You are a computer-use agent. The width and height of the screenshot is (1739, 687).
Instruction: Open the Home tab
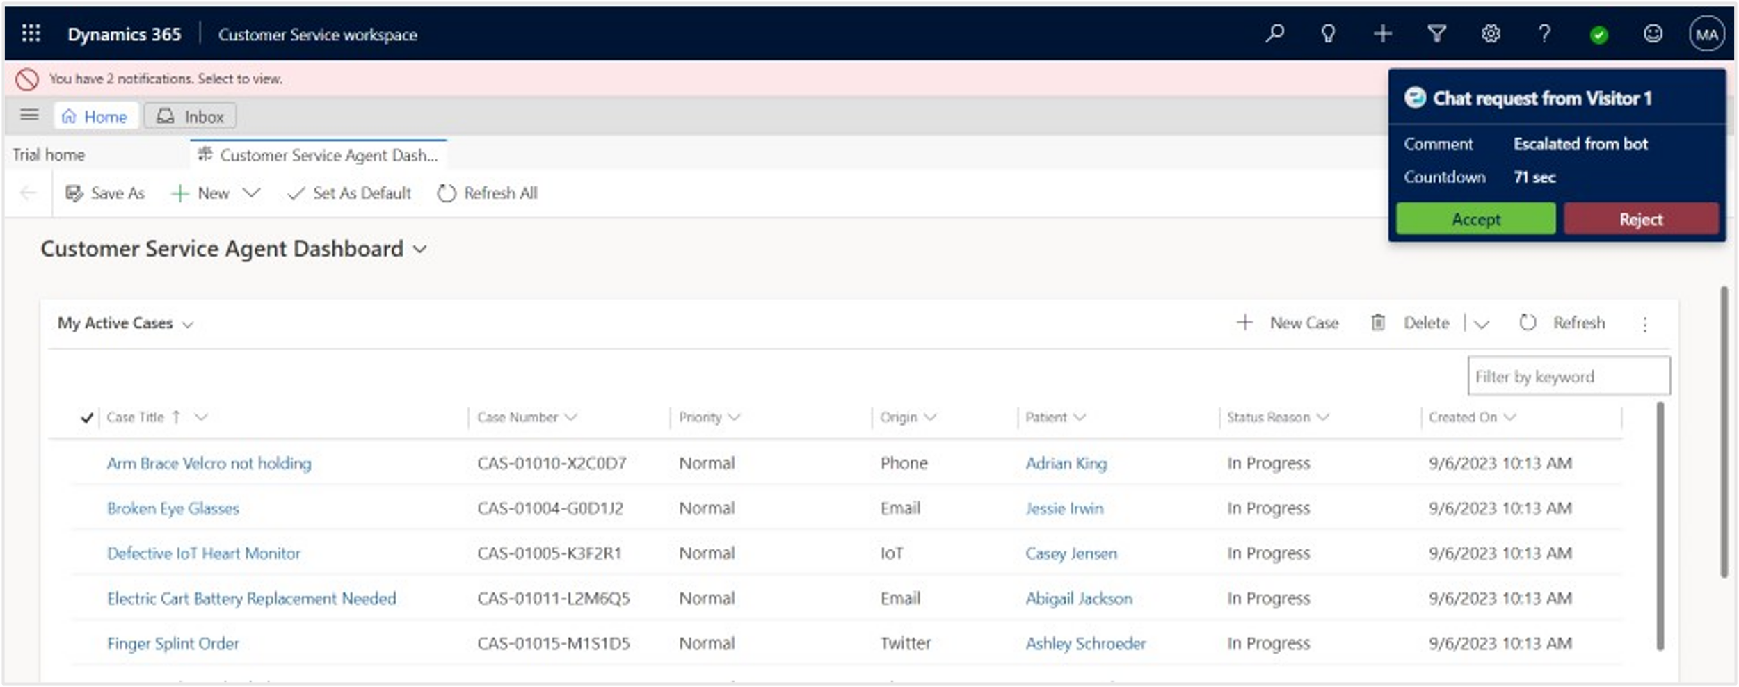tap(95, 116)
